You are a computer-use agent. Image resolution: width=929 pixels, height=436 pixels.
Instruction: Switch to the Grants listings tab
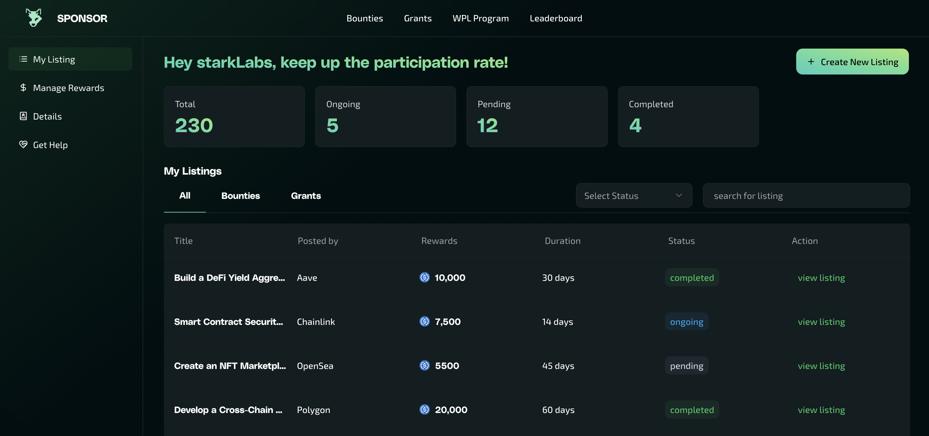305,195
